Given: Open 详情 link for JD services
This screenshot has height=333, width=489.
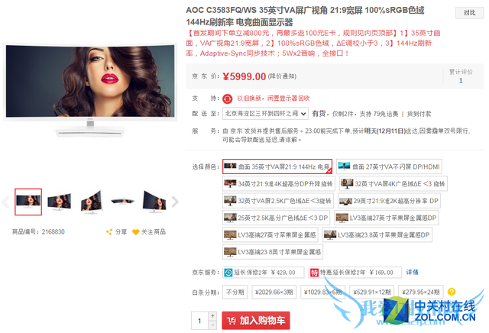Looking at the screenshot, I should coord(412,273).
